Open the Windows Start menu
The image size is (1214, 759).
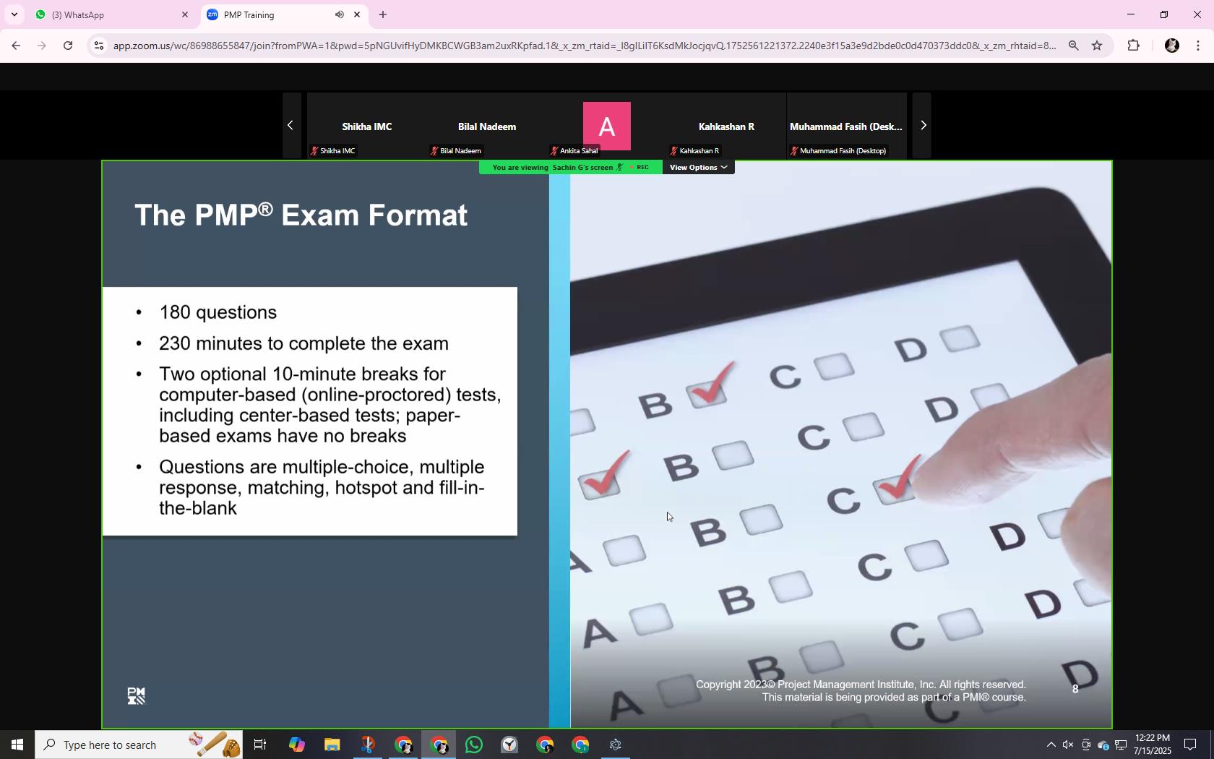click(17, 745)
